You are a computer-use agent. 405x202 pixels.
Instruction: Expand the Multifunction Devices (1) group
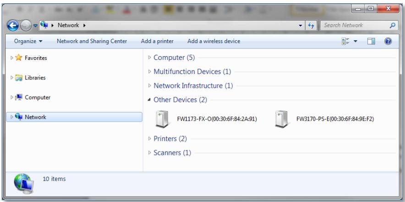pyautogui.click(x=149, y=71)
